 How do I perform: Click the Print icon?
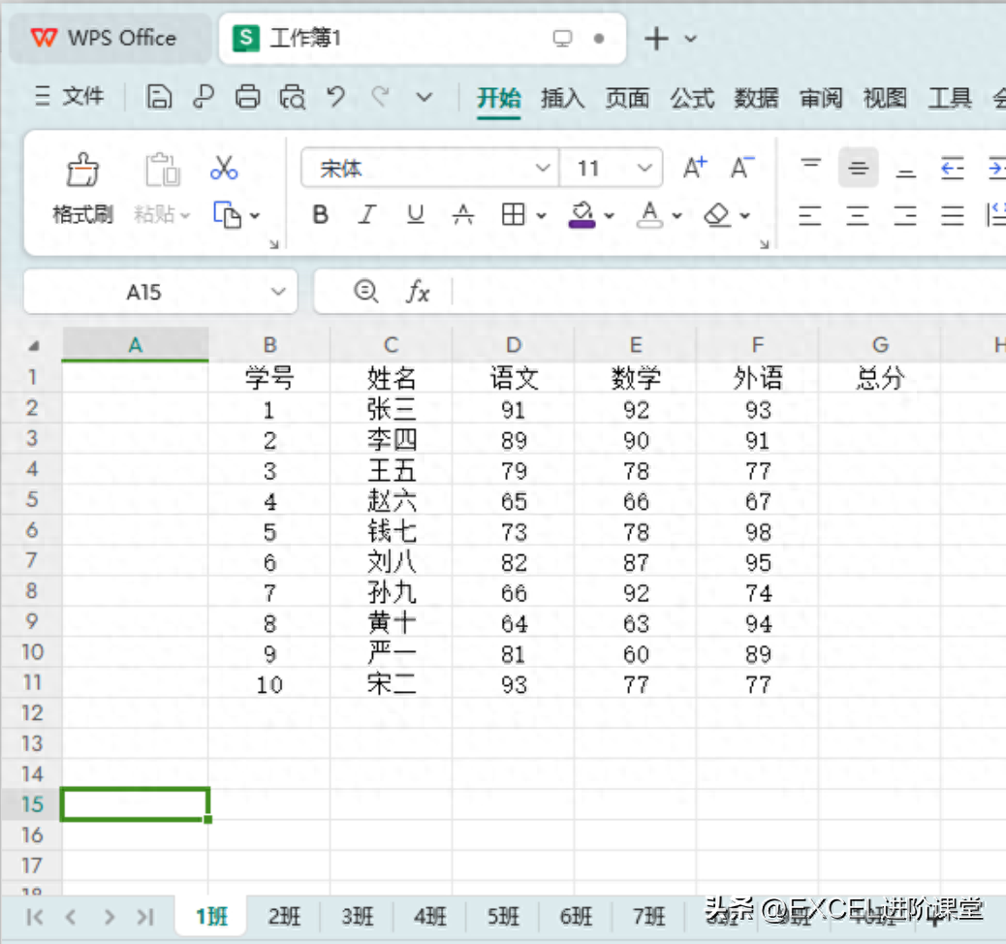click(x=248, y=98)
